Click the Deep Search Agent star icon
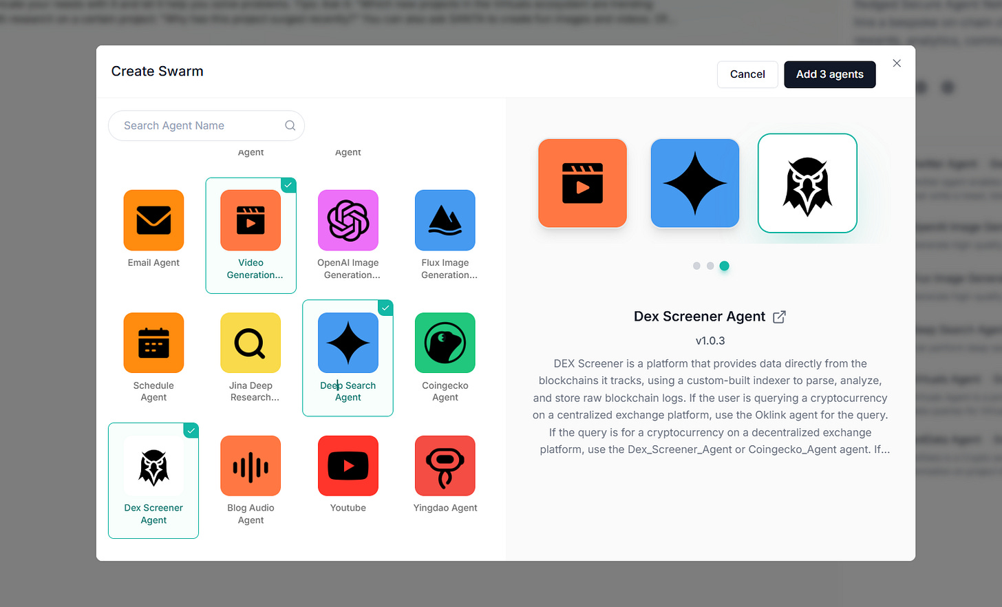The image size is (1002, 607). pyautogui.click(x=348, y=343)
